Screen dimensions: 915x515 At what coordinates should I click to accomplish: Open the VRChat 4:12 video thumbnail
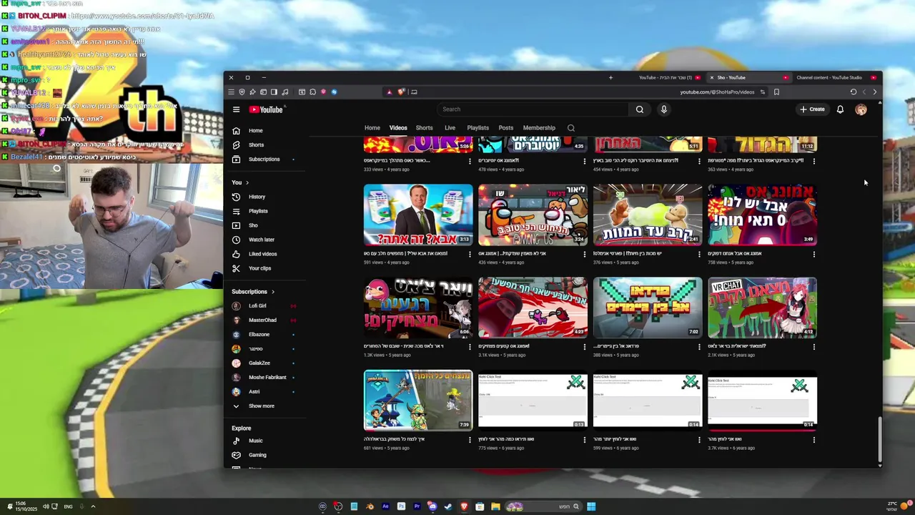(x=762, y=308)
